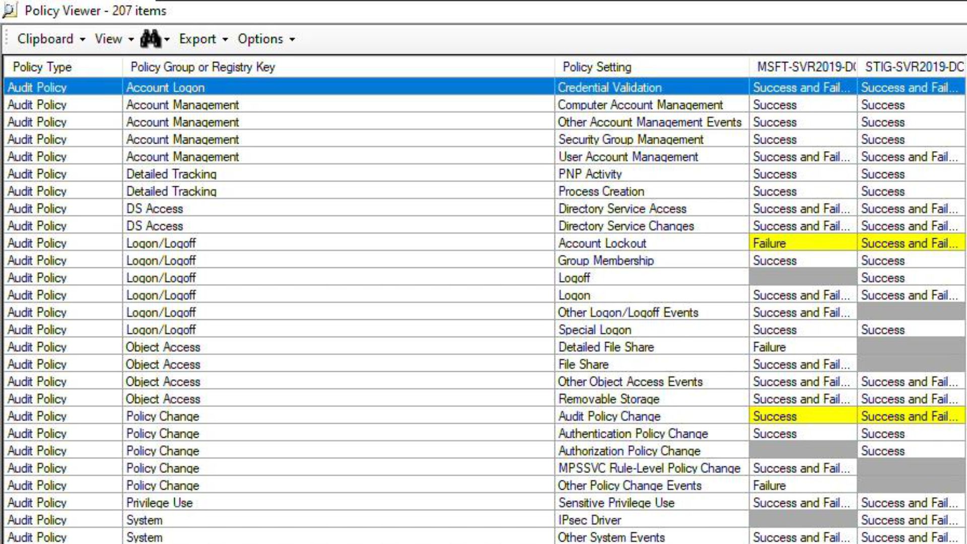Image resolution: width=967 pixels, height=544 pixels.
Task: Click the arrow beside the binoculars icon
Action: pyautogui.click(x=167, y=39)
